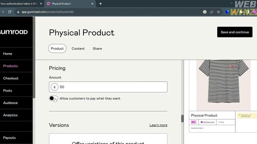Click the blue shield extension icon

(x=227, y=12)
